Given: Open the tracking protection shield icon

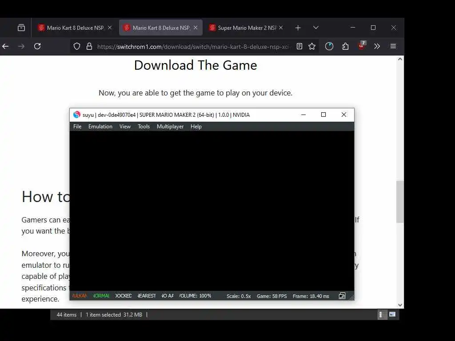Looking at the screenshot, I should point(76,46).
